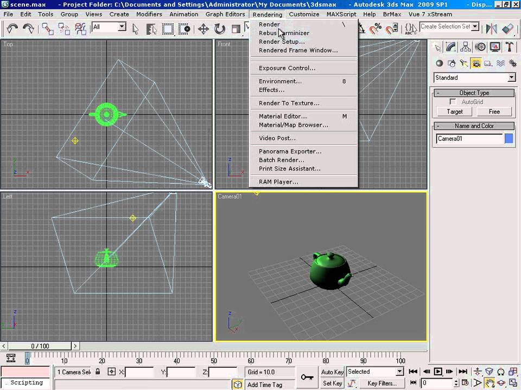This screenshot has width=521, height=390.
Task: Choose Rendered Frame Window menu entry
Action: pyautogui.click(x=303, y=50)
